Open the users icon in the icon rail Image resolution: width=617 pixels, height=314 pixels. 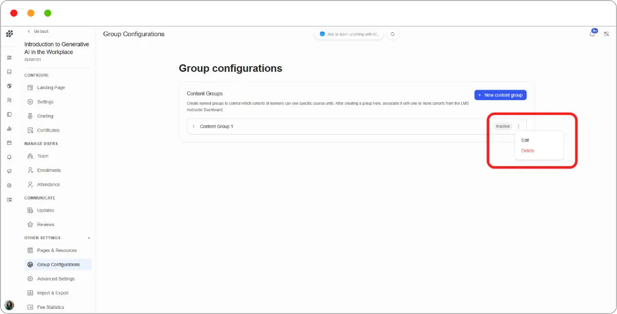[x=9, y=100]
